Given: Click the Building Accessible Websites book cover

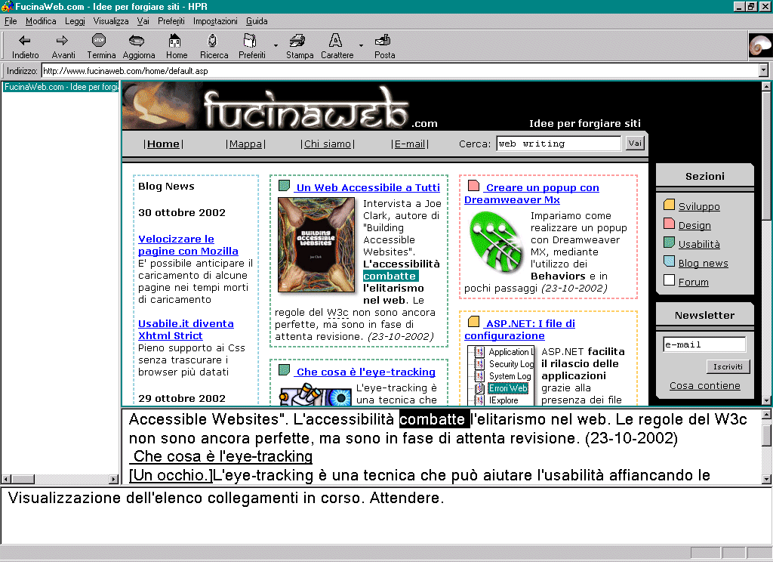Looking at the screenshot, I should pos(316,244).
